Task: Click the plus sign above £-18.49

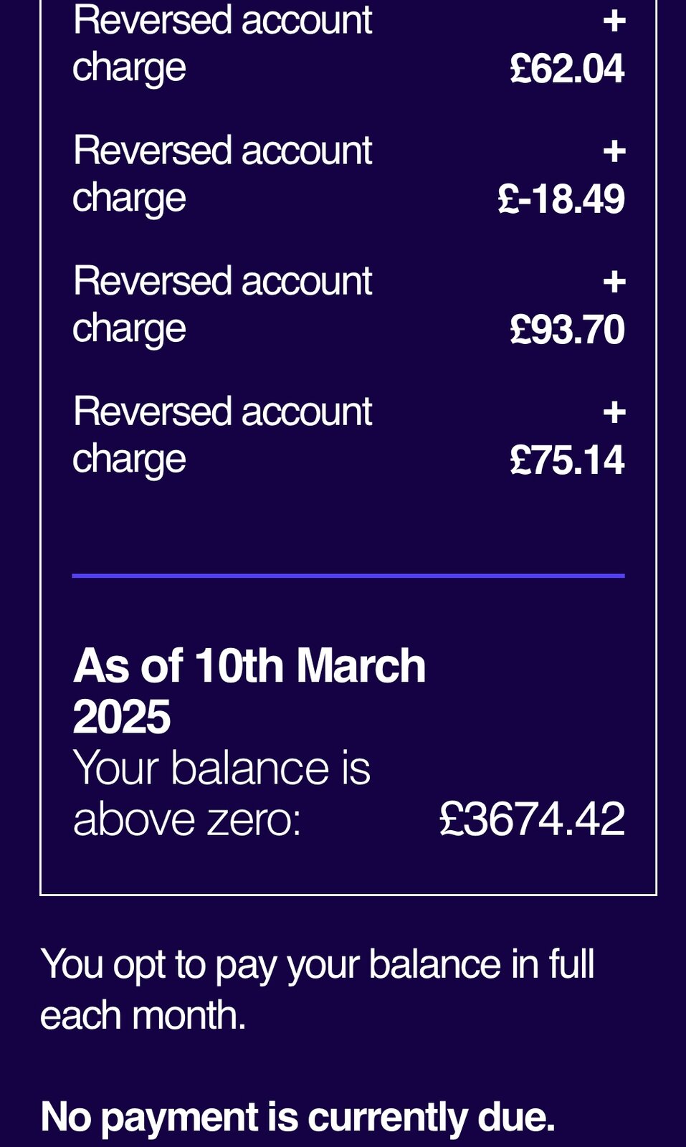Action: [x=614, y=151]
